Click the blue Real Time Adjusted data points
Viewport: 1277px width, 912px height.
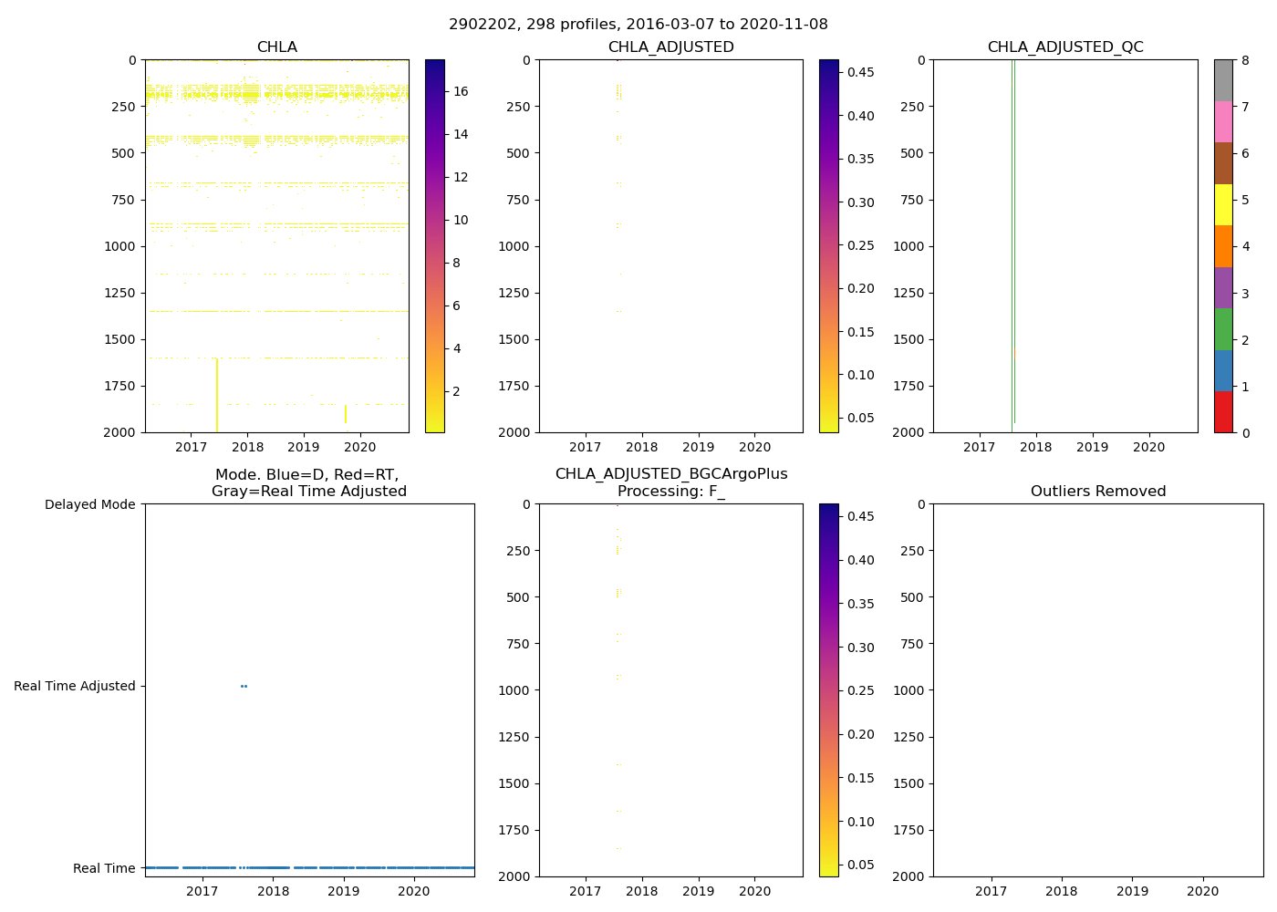pyautogui.click(x=244, y=686)
